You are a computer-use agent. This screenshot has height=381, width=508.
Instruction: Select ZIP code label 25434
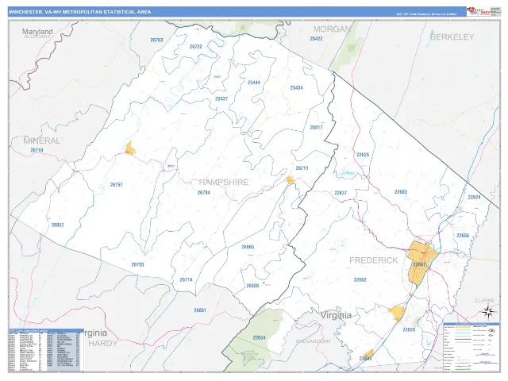point(296,88)
